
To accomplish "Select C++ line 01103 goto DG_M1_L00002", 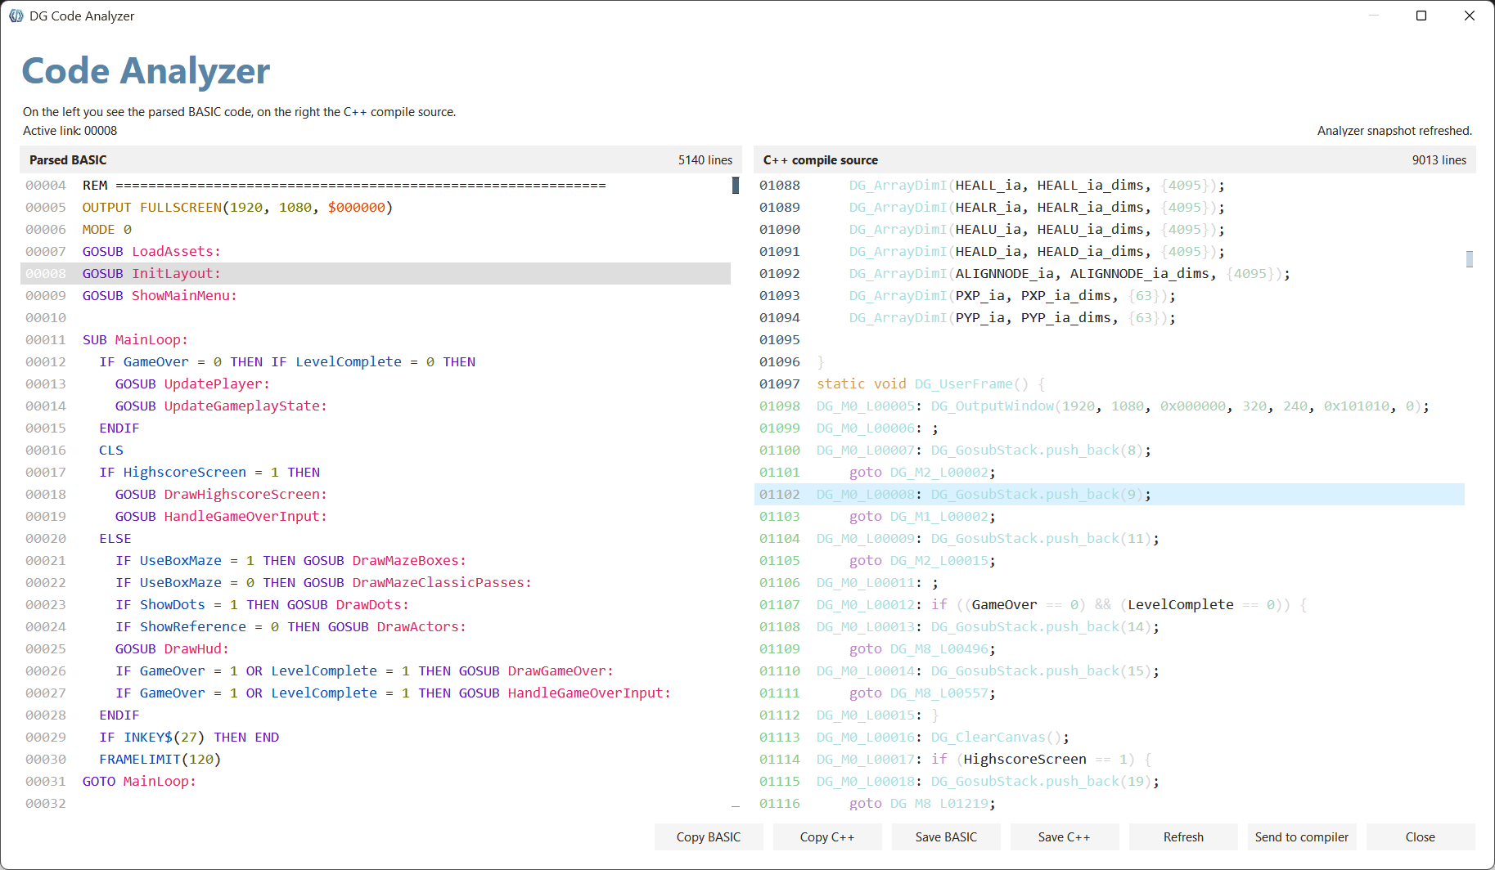I will (x=1110, y=516).
